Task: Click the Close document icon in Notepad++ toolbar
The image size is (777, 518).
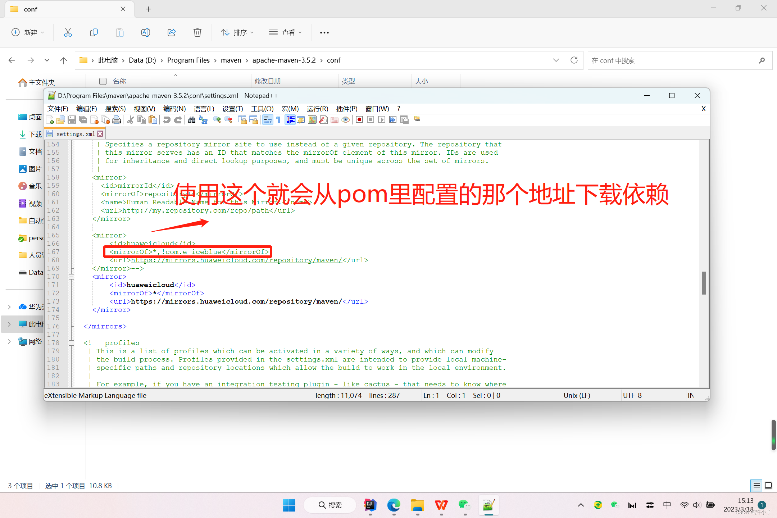Action: point(94,120)
